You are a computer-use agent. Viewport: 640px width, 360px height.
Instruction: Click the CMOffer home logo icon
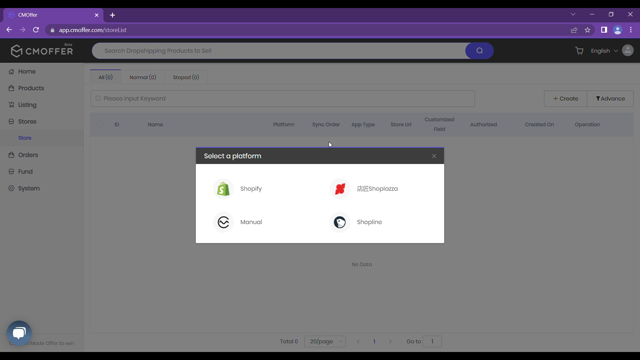[17, 51]
